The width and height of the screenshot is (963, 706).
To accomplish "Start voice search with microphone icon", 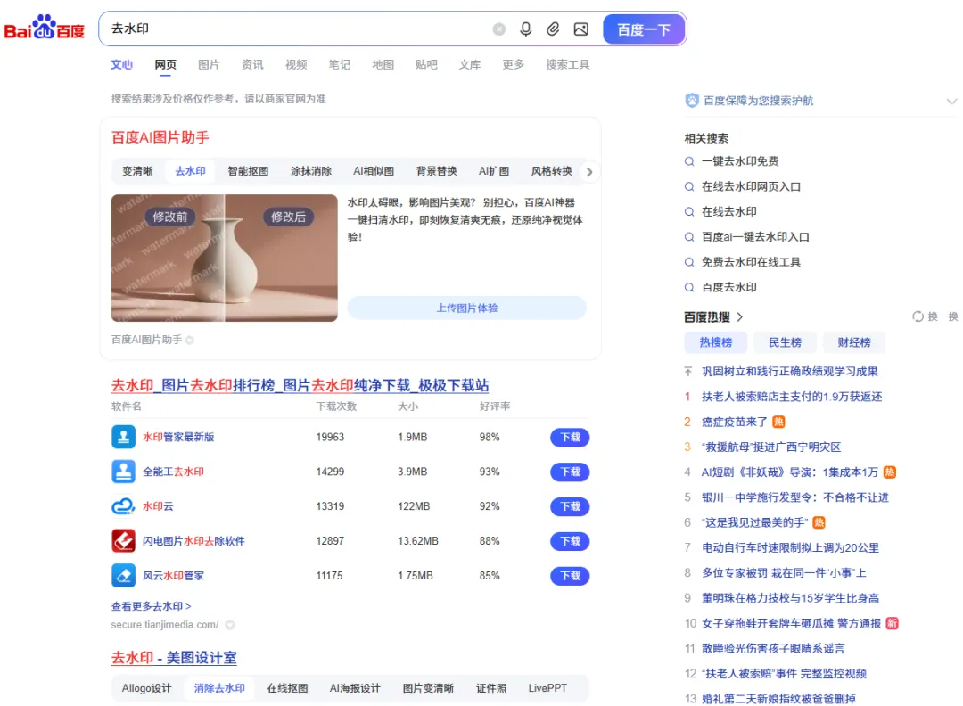I will click(526, 29).
